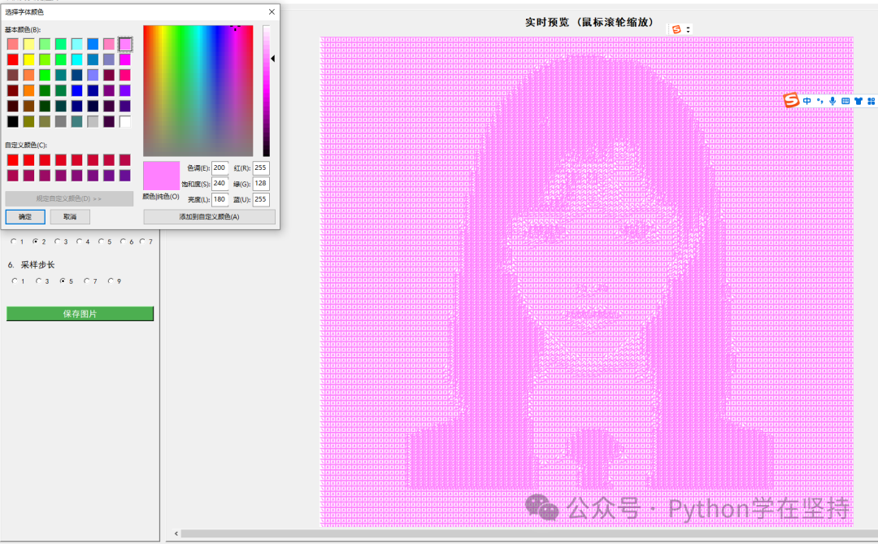This screenshot has width=878, height=544.
Task: Select radio option 2 in the seven-option group
Action: [35, 242]
